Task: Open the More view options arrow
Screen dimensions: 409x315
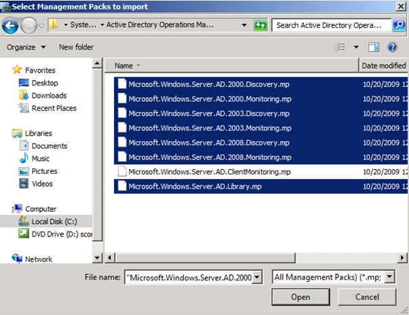Action: point(356,48)
